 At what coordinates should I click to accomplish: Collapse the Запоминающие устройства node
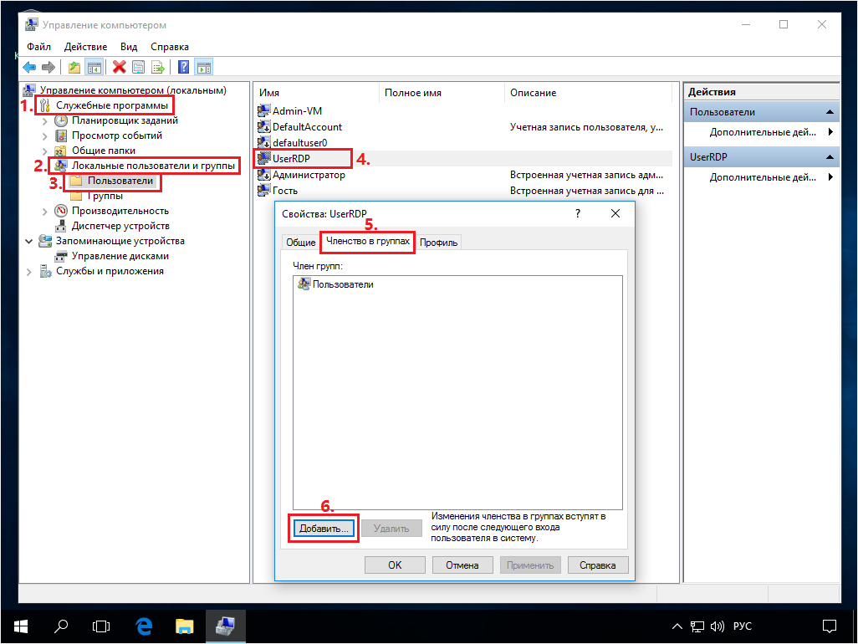(30, 241)
